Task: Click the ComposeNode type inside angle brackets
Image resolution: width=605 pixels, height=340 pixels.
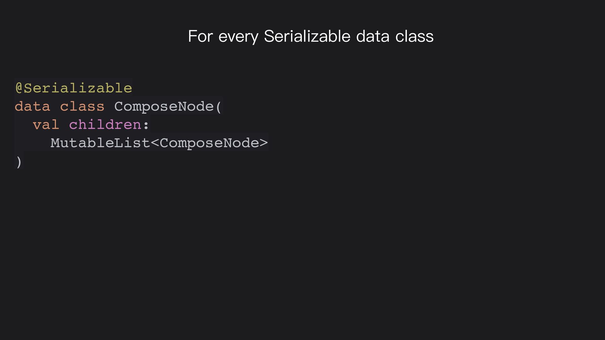Action: 210,144
